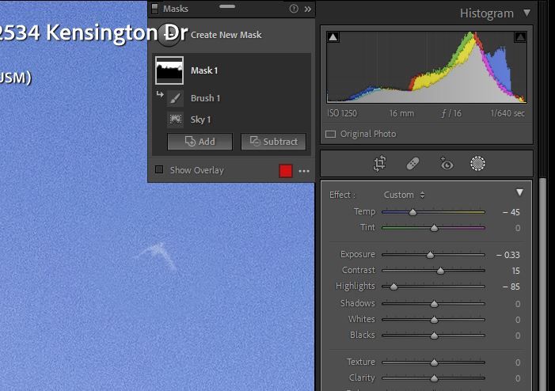Select the Masking tool dotted circle
The height and width of the screenshot is (391, 555).
pos(477,164)
